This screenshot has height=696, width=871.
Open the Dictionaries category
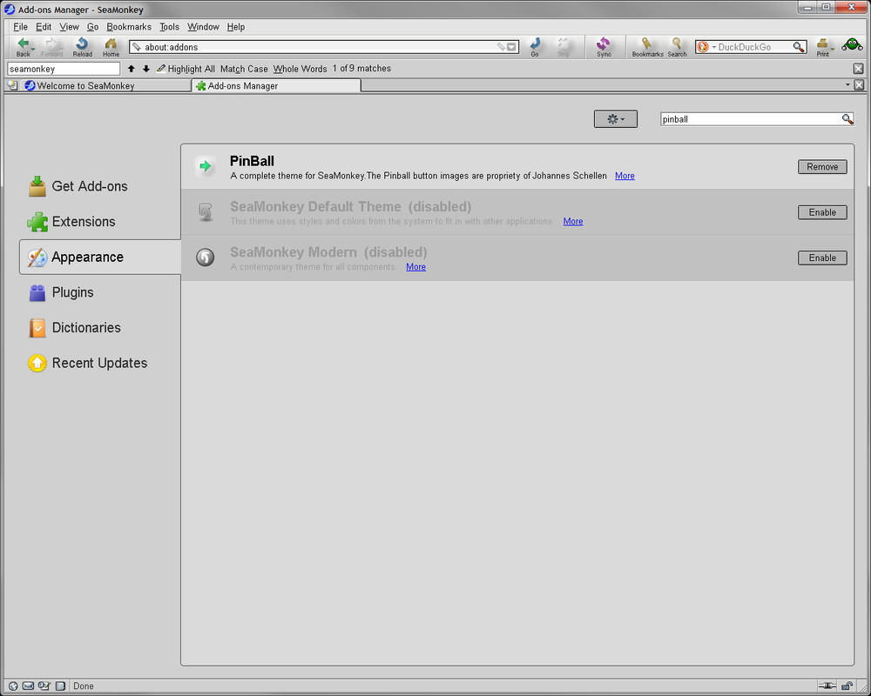pos(100,327)
